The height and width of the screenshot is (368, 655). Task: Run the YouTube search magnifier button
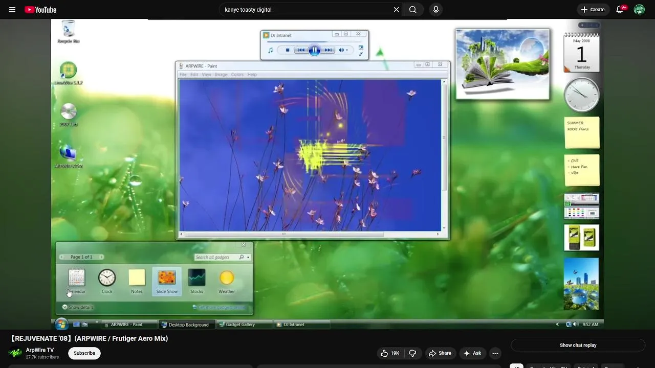[x=413, y=10]
